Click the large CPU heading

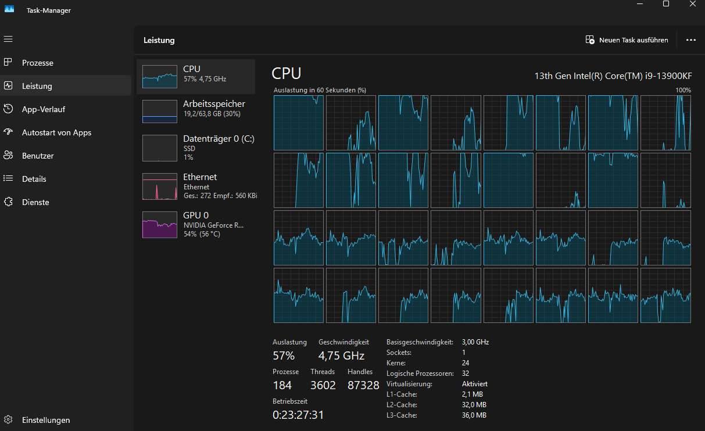(287, 73)
